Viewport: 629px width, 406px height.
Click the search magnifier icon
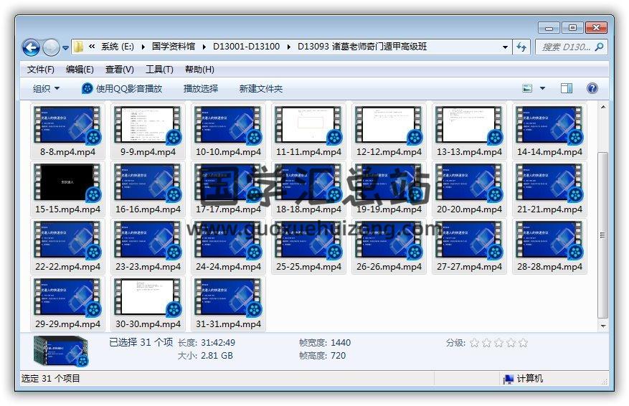point(600,47)
